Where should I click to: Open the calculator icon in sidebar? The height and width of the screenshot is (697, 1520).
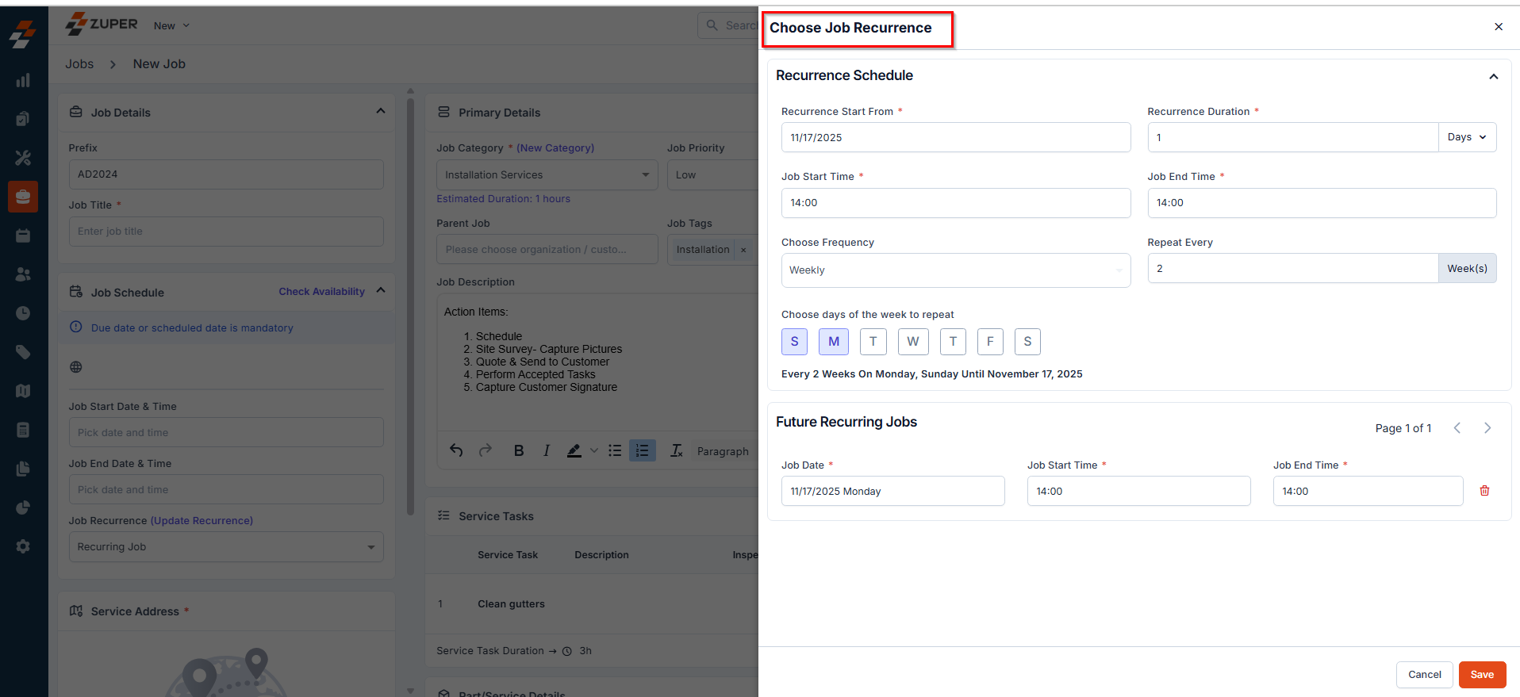click(23, 430)
